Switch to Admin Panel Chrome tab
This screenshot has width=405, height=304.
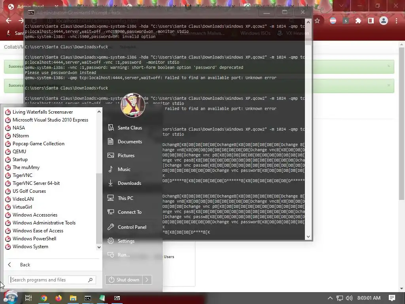click(x=31, y=7)
